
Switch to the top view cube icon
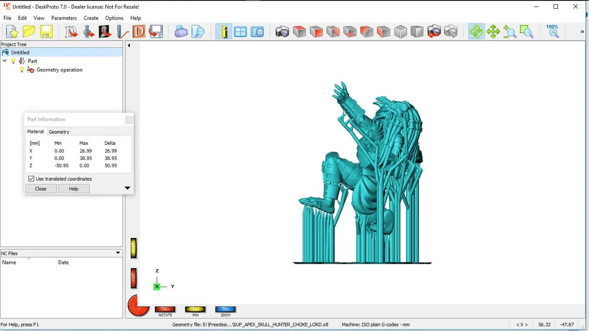(x=299, y=32)
